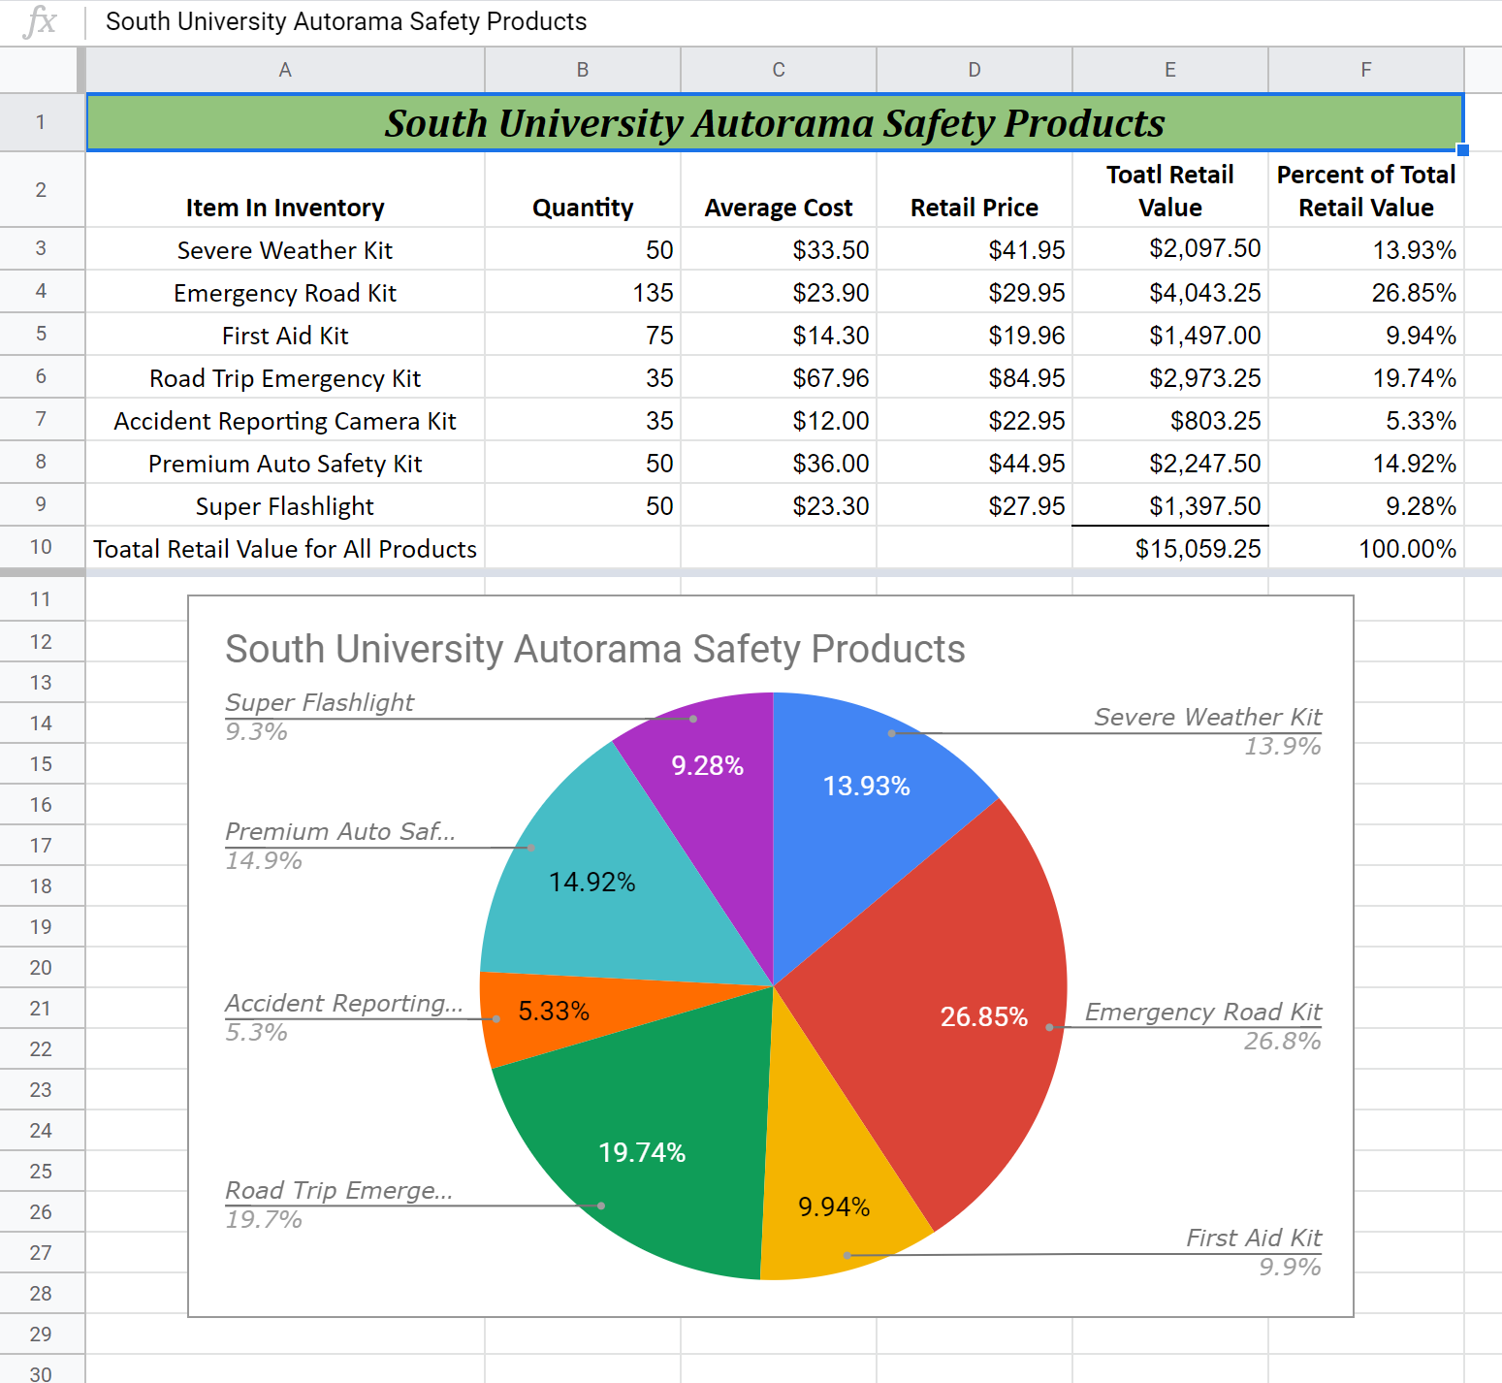Click 'First Aid Kit' chart label
This screenshot has height=1383, width=1502.
pos(1254,1238)
